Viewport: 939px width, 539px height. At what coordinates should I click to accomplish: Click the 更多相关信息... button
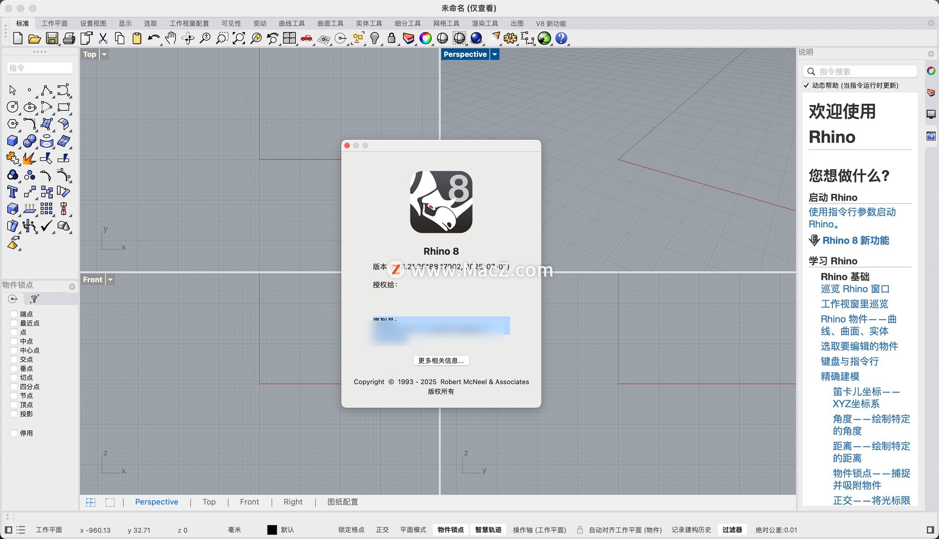[x=441, y=360]
